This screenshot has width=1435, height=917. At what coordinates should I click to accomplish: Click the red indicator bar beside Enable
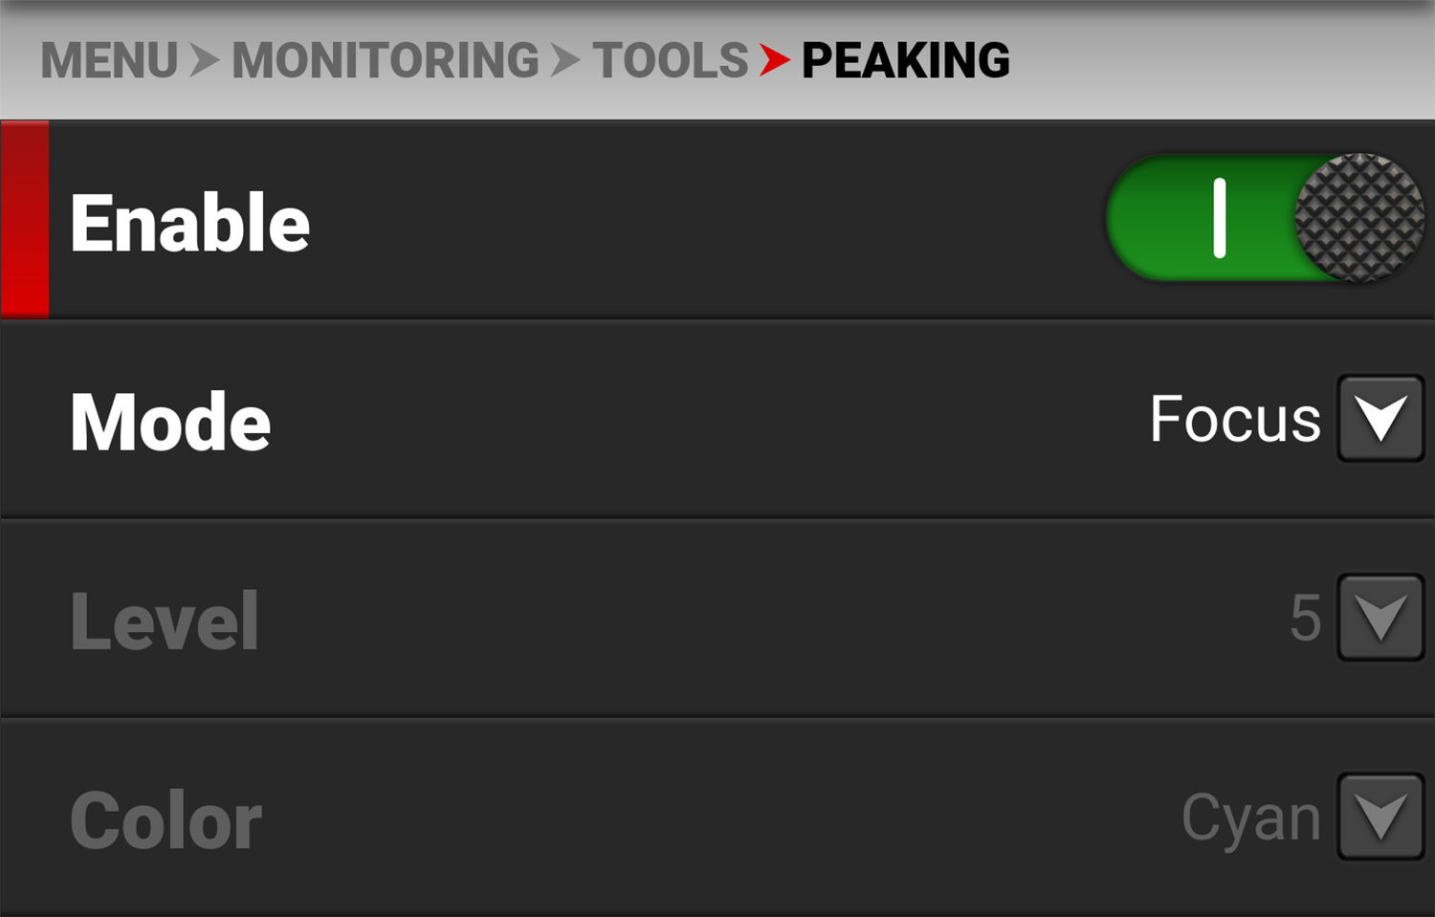pyautogui.click(x=24, y=218)
